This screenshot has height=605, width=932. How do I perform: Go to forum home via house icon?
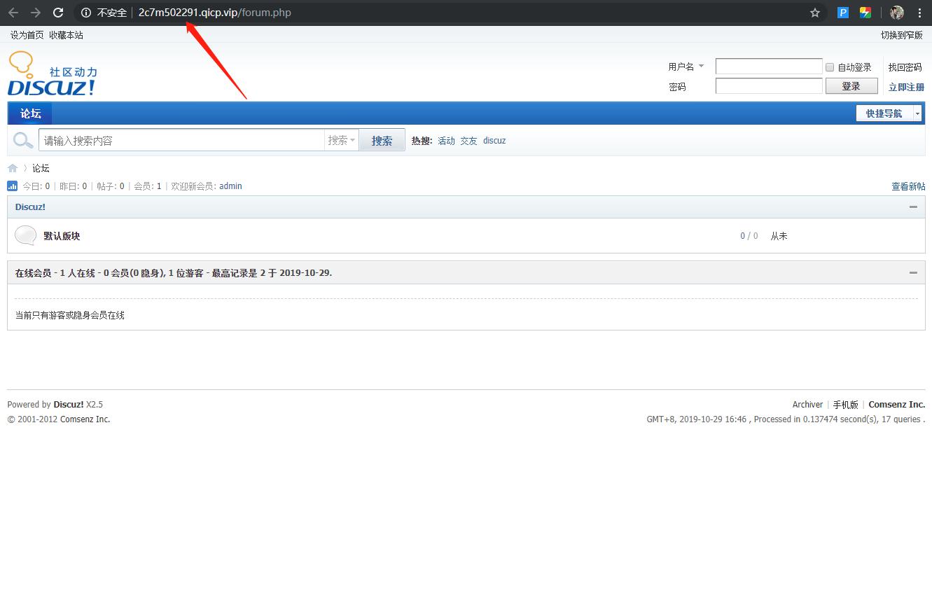[13, 168]
